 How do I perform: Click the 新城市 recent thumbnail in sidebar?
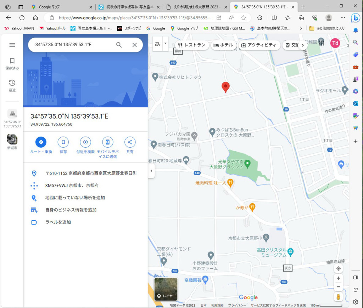[x=12, y=142]
